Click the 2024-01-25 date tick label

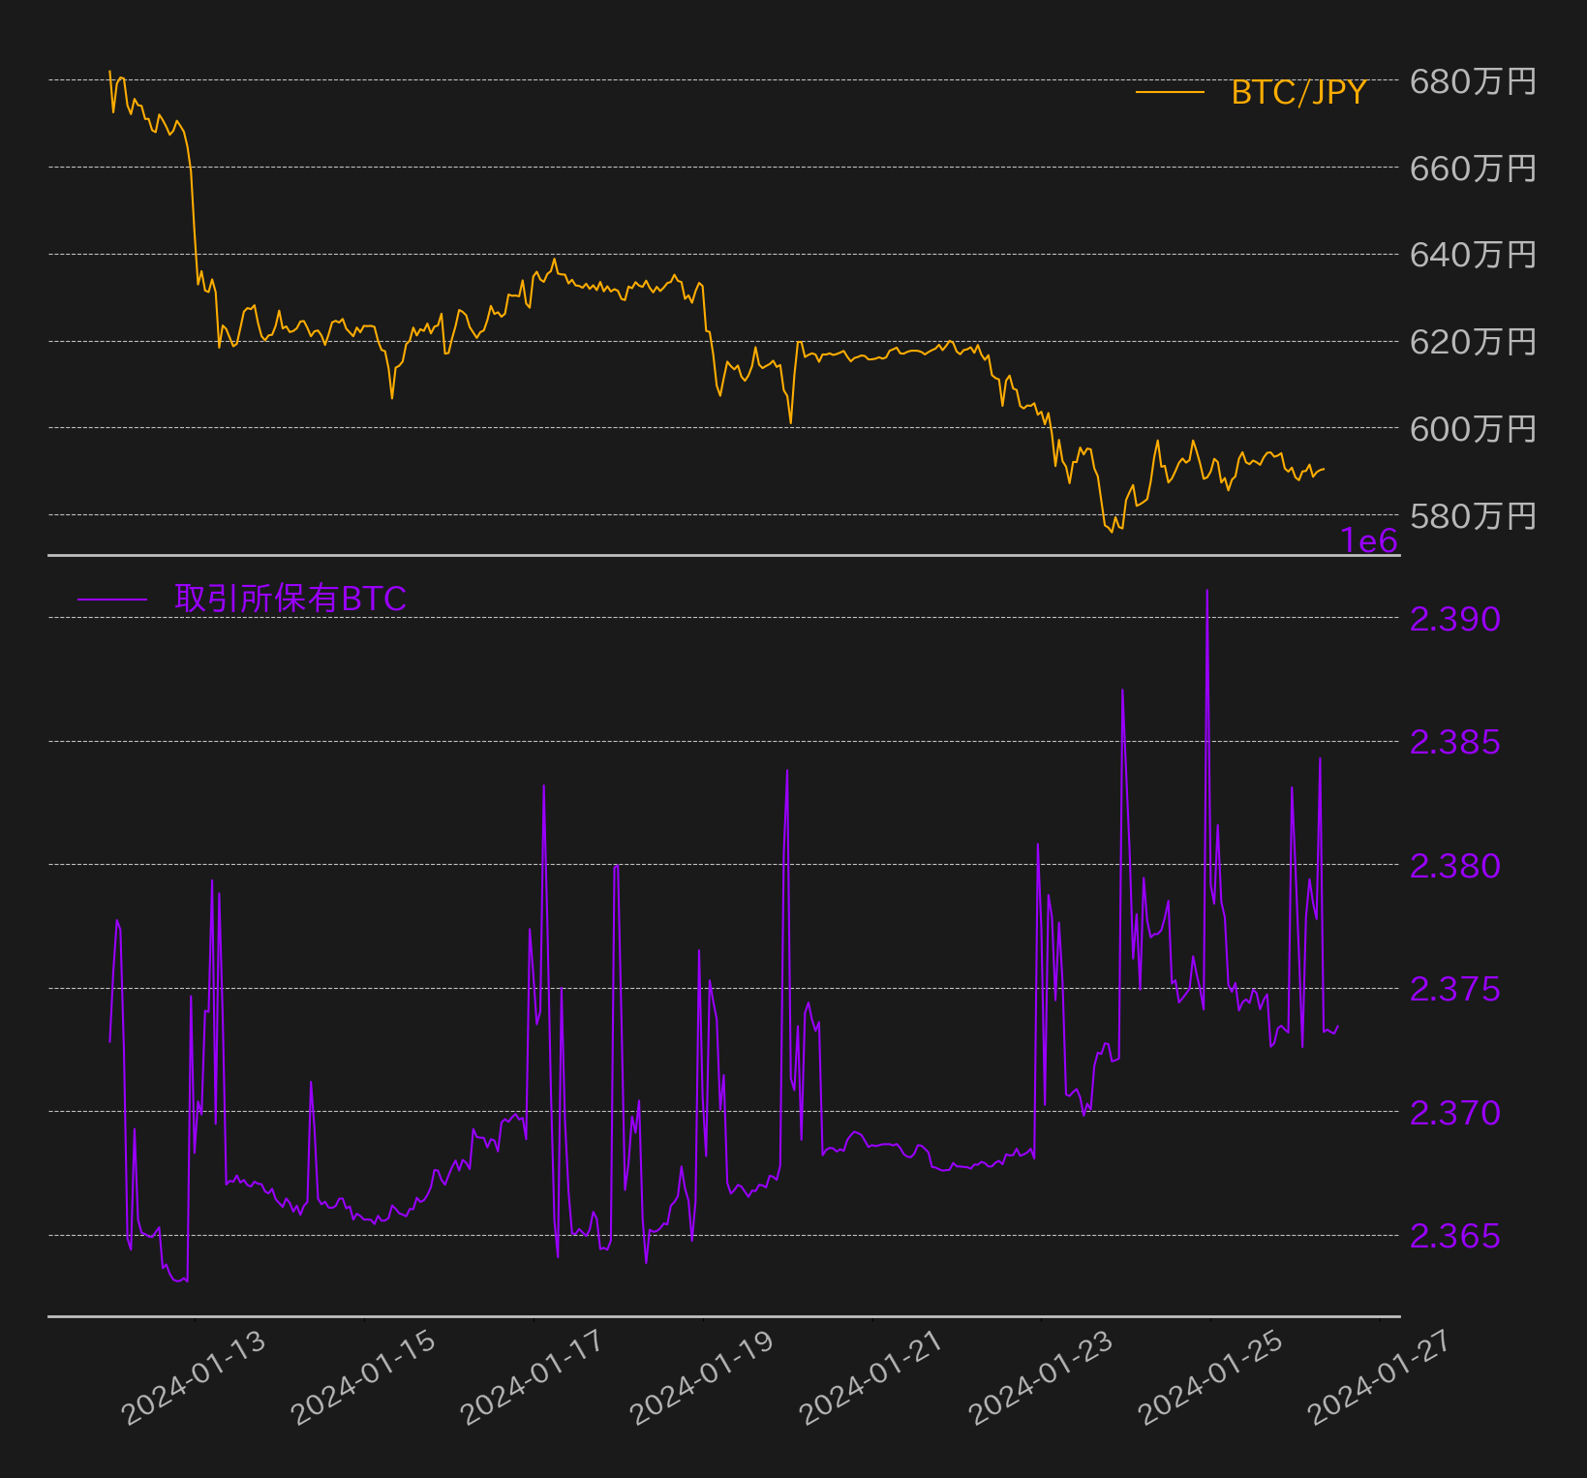(x=1210, y=1378)
